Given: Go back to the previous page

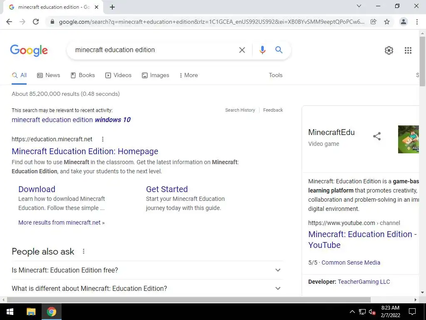Looking at the screenshot, I should (9, 22).
